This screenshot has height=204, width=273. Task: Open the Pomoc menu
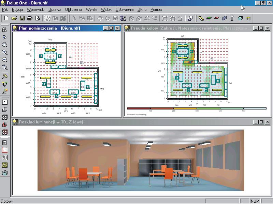(x=156, y=10)
